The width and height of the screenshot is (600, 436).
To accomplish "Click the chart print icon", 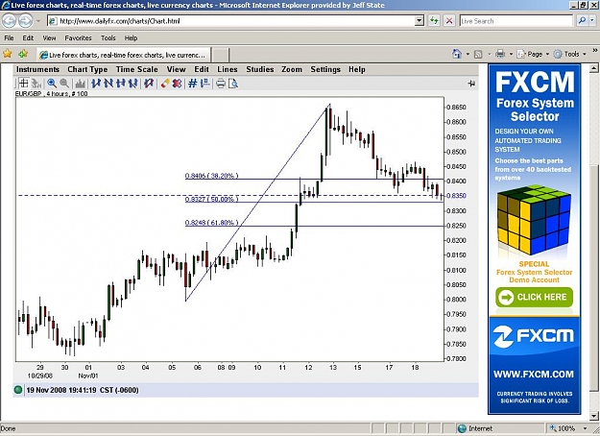I will pyautogui.click(x=221, y=83).
